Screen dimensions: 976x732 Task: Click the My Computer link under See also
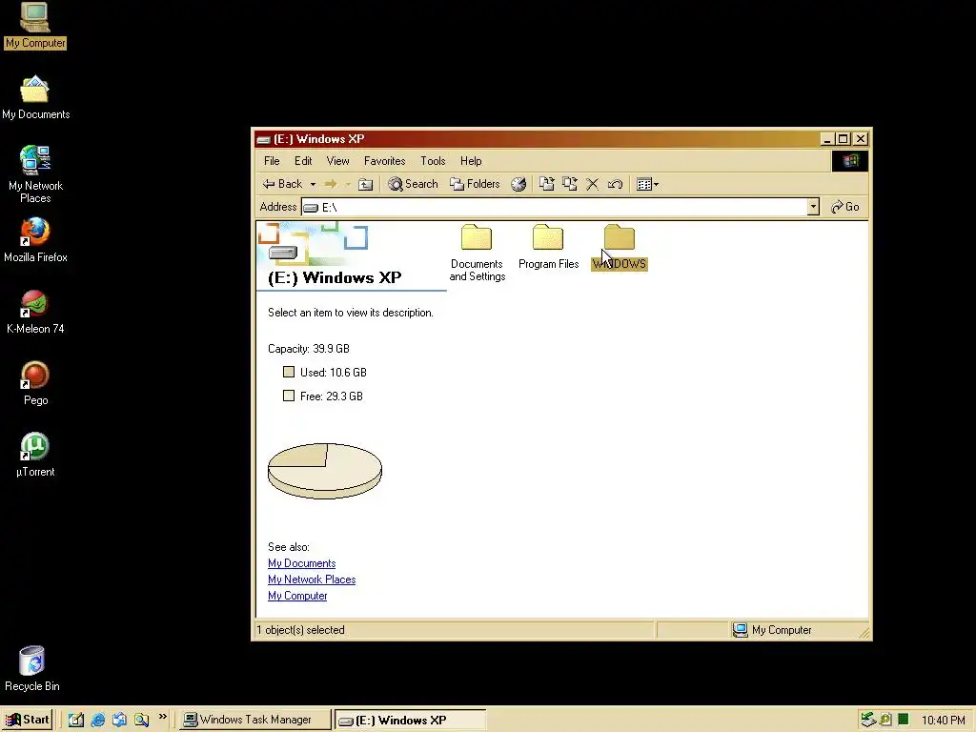(x=297, y=596)
